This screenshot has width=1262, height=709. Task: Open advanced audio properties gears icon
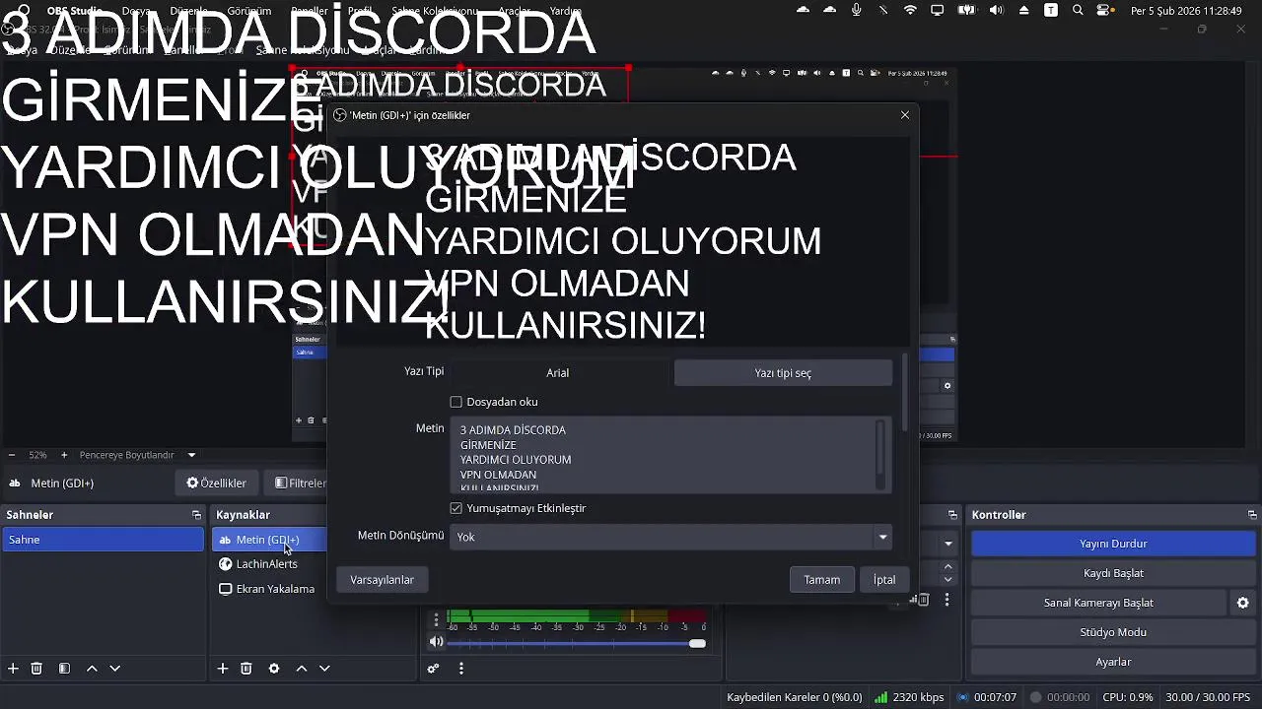point(433,669)
